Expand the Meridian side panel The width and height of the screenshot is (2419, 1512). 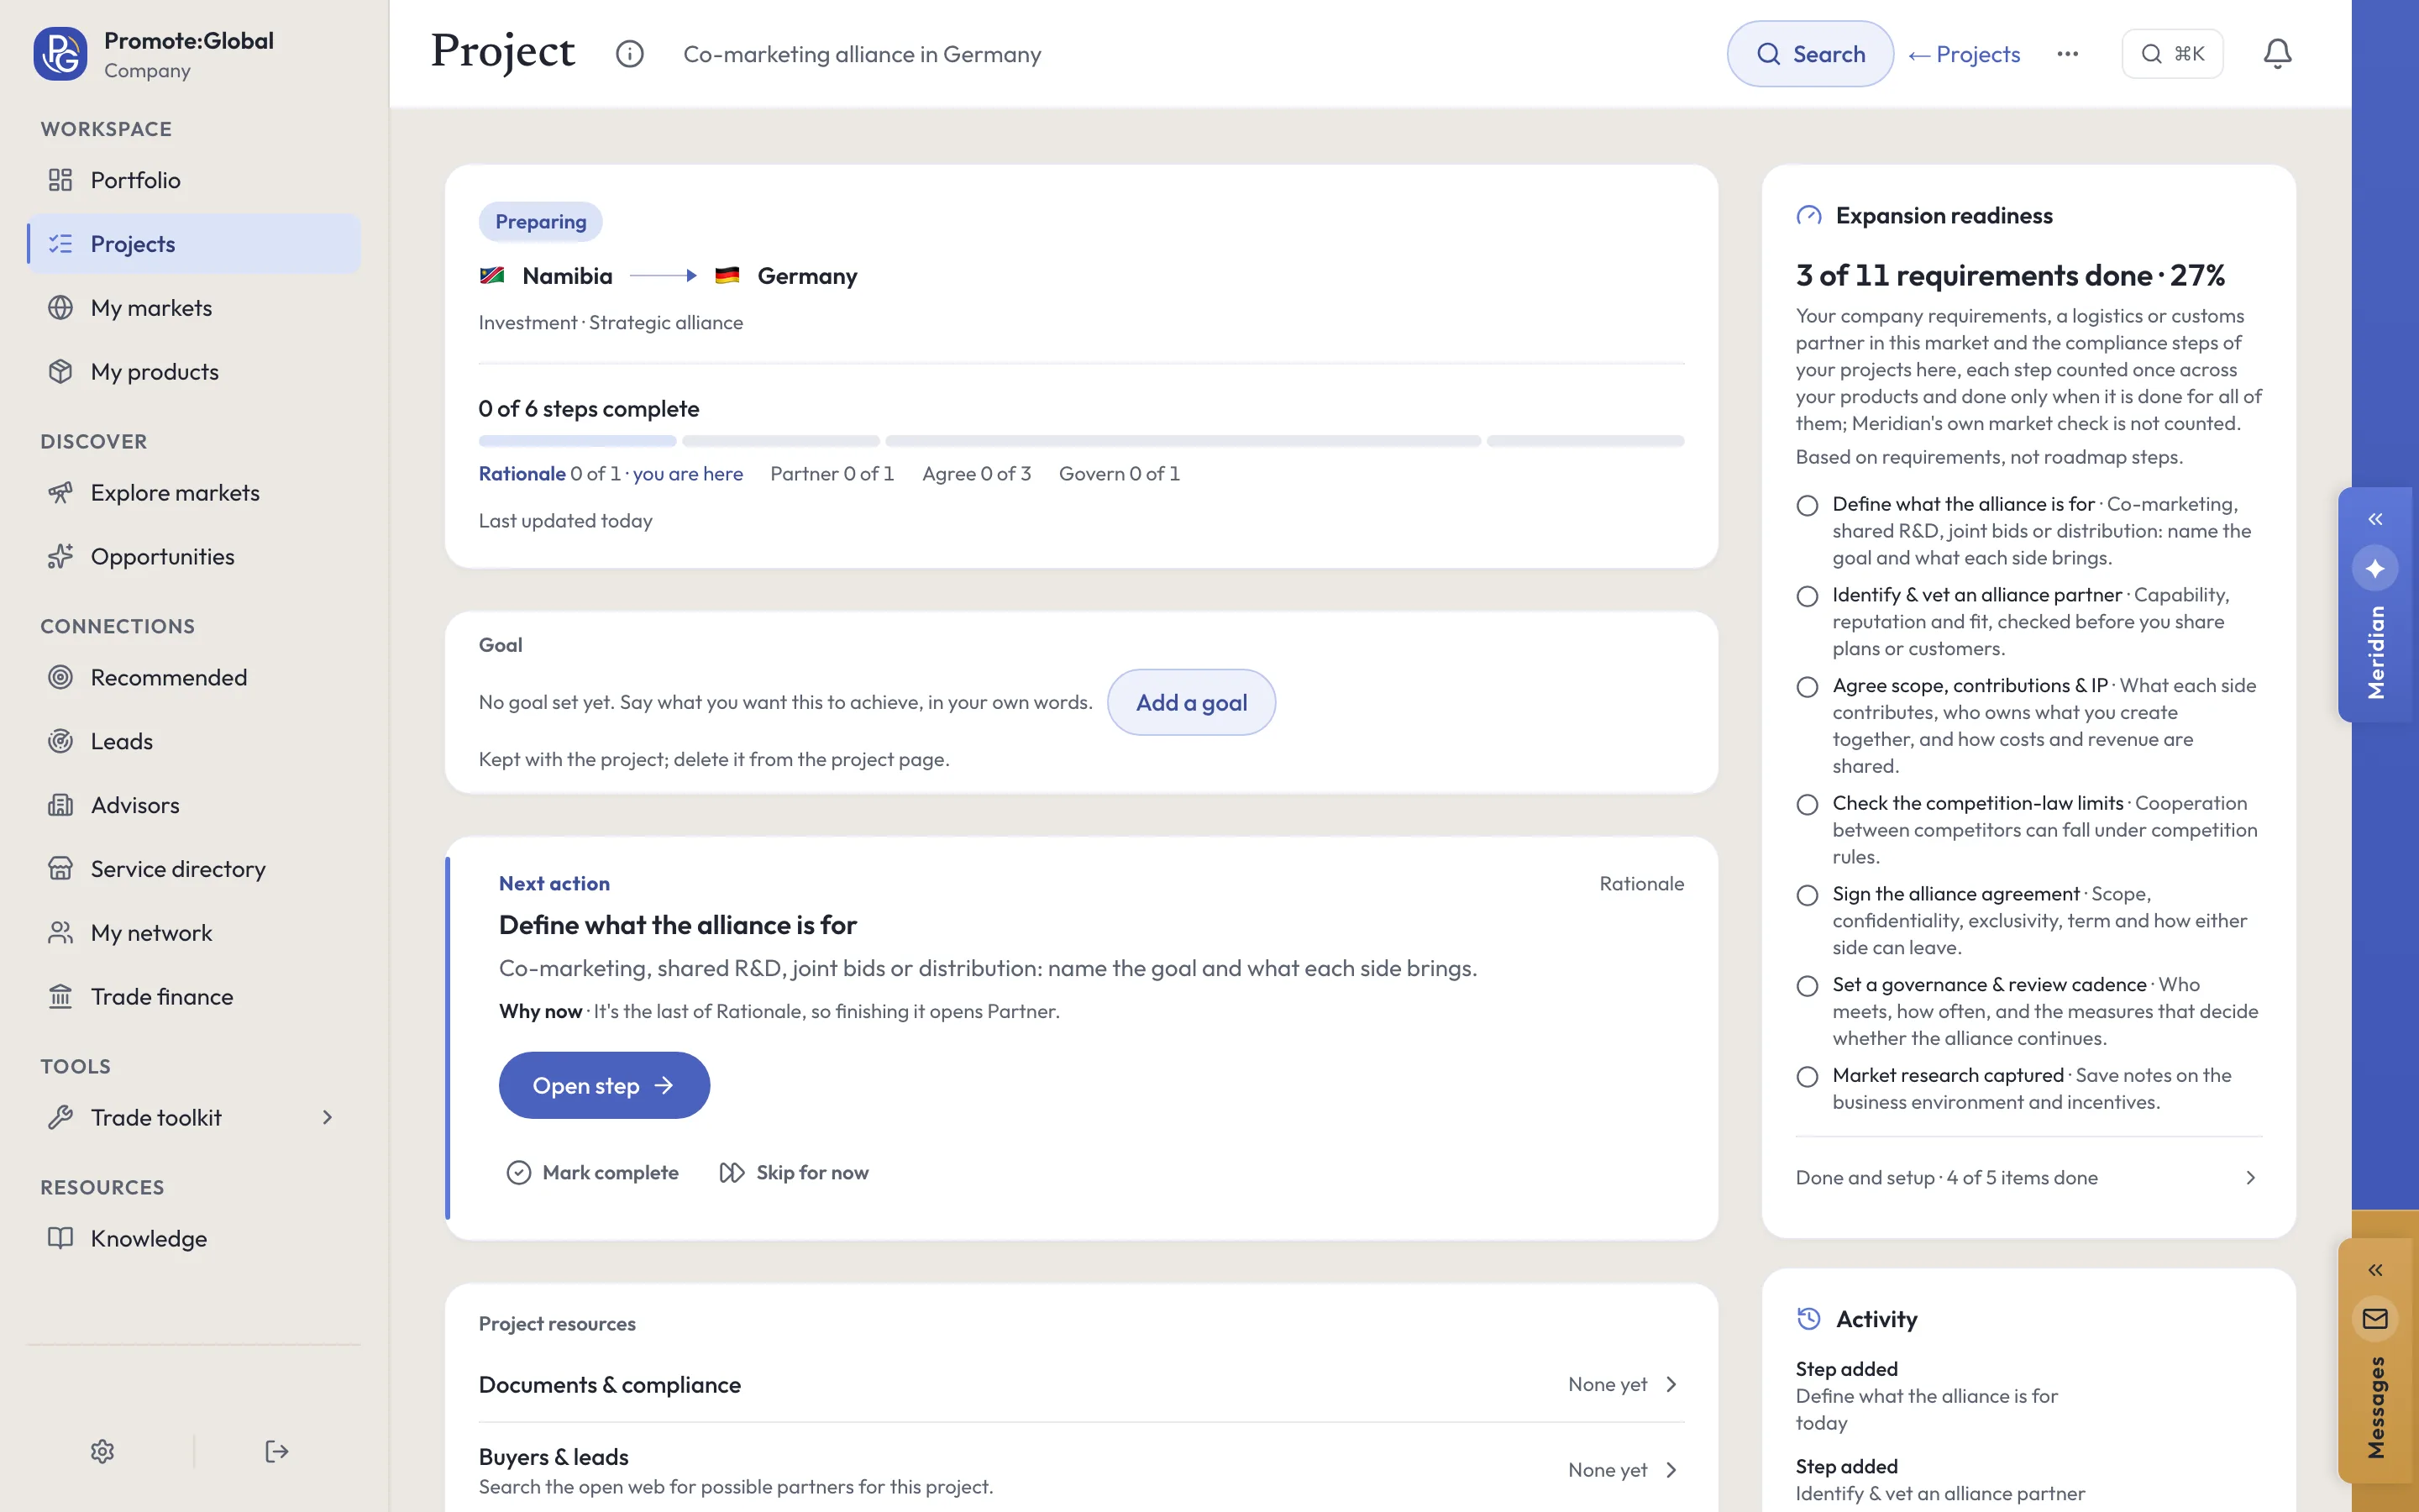[2375, 519]
